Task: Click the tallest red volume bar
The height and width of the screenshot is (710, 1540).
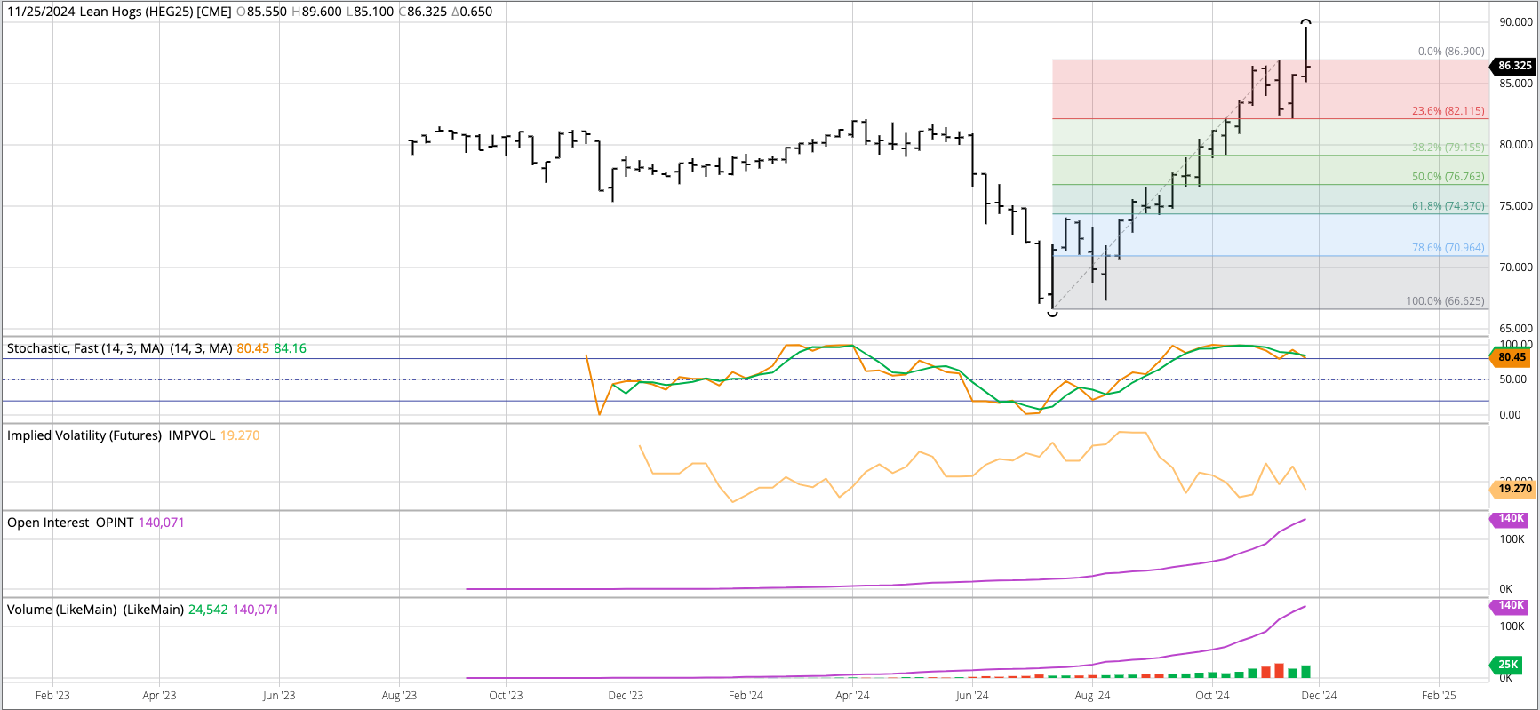Action: [x=1279, y=670]
